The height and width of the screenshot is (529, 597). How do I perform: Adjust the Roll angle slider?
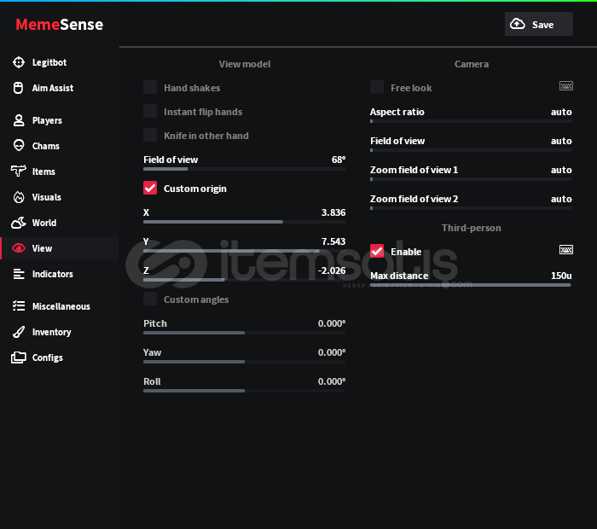pyautogui.click(x=245, y=391)
